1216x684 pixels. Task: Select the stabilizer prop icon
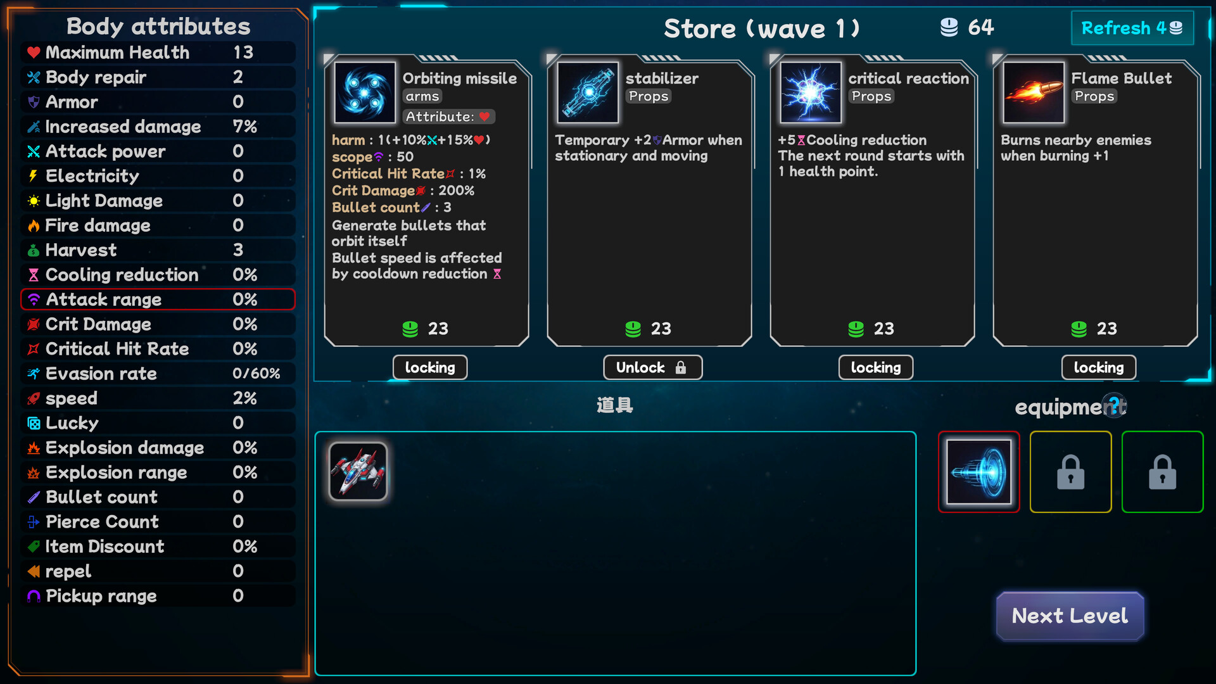(588, 92)
